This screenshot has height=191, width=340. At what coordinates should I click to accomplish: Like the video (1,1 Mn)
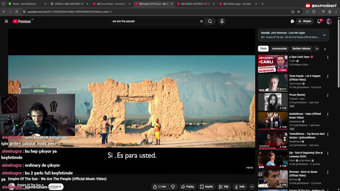coord(159,187)
